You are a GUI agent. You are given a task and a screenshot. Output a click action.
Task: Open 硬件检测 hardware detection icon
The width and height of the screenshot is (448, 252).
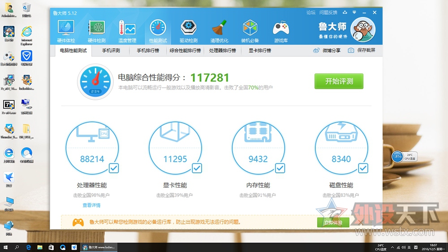[x=97, y=32]
